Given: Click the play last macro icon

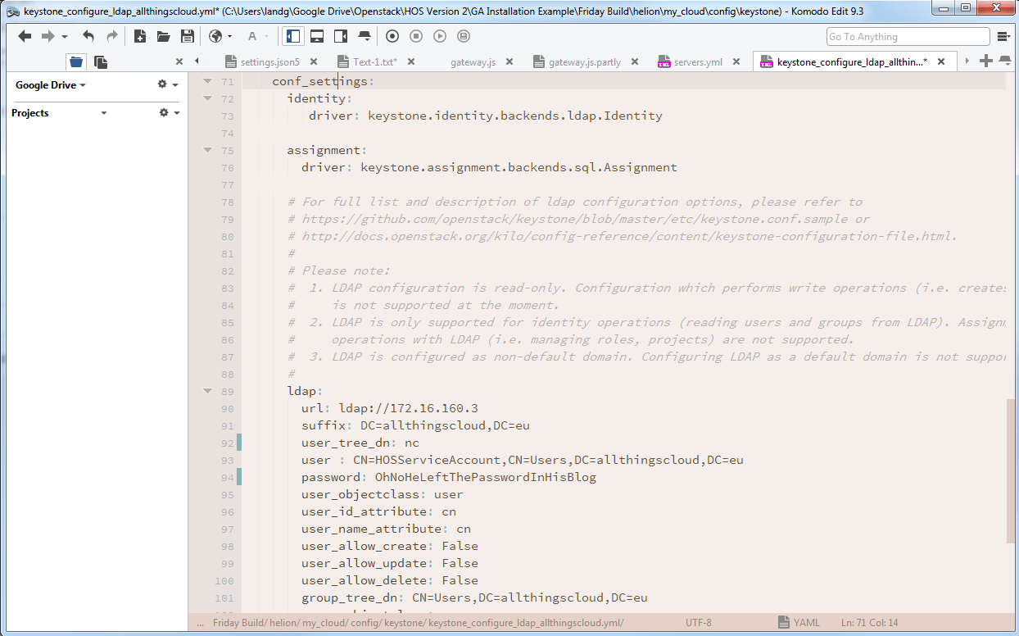Looking at the screenshot, I should [440, 36].
